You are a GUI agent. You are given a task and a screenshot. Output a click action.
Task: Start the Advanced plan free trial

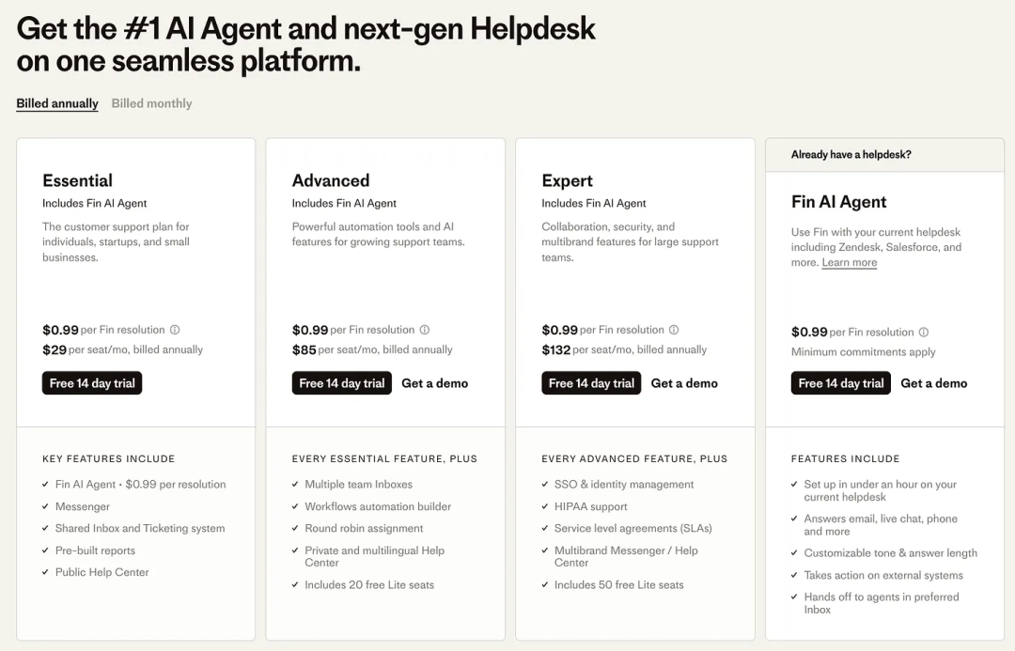[341, 382]
